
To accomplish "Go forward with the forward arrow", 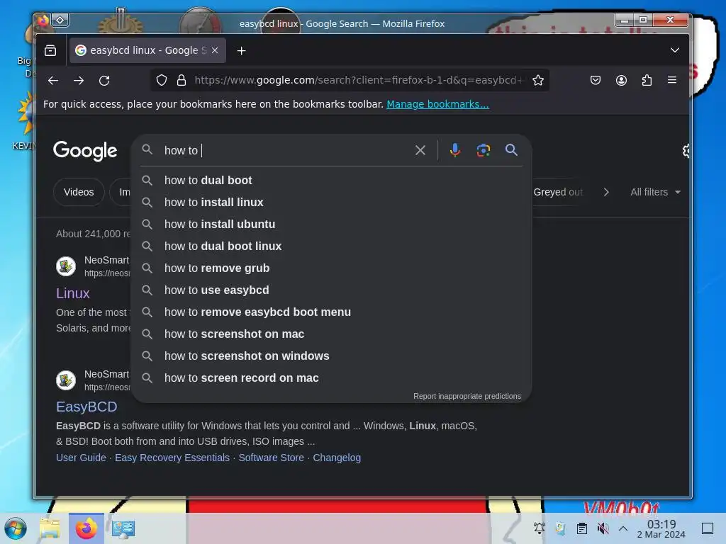I will coord(79,81).
